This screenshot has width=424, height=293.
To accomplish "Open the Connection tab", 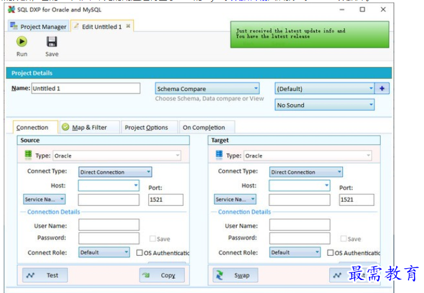I will 35,128.
